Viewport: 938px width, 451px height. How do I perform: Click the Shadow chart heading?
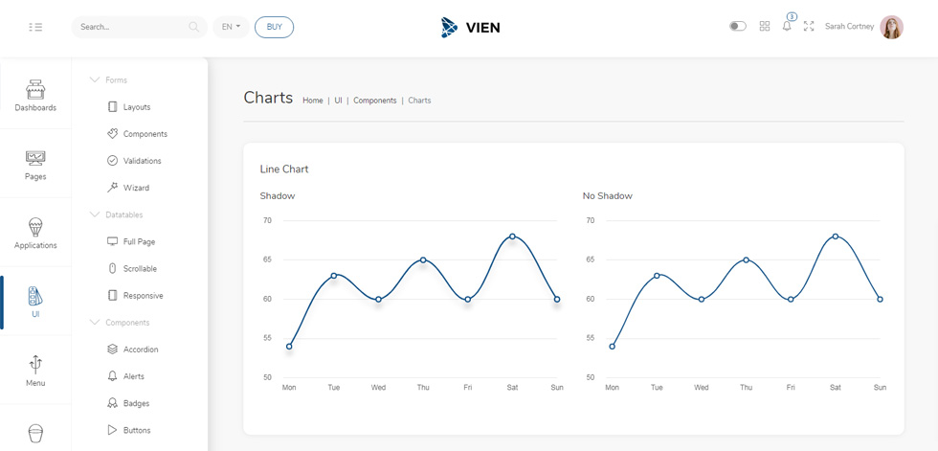278,195
